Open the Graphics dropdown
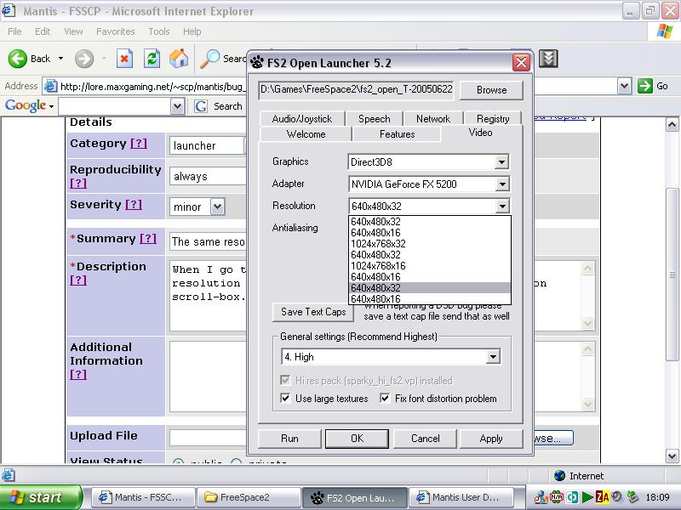The width and height of the screenshot is (681, 510). pos(501,162)
